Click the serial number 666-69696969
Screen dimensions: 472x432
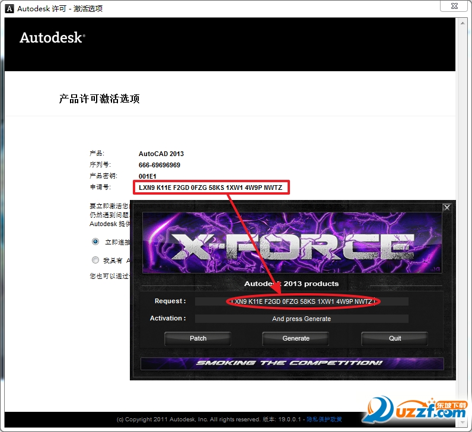click(x=160, y=165)
